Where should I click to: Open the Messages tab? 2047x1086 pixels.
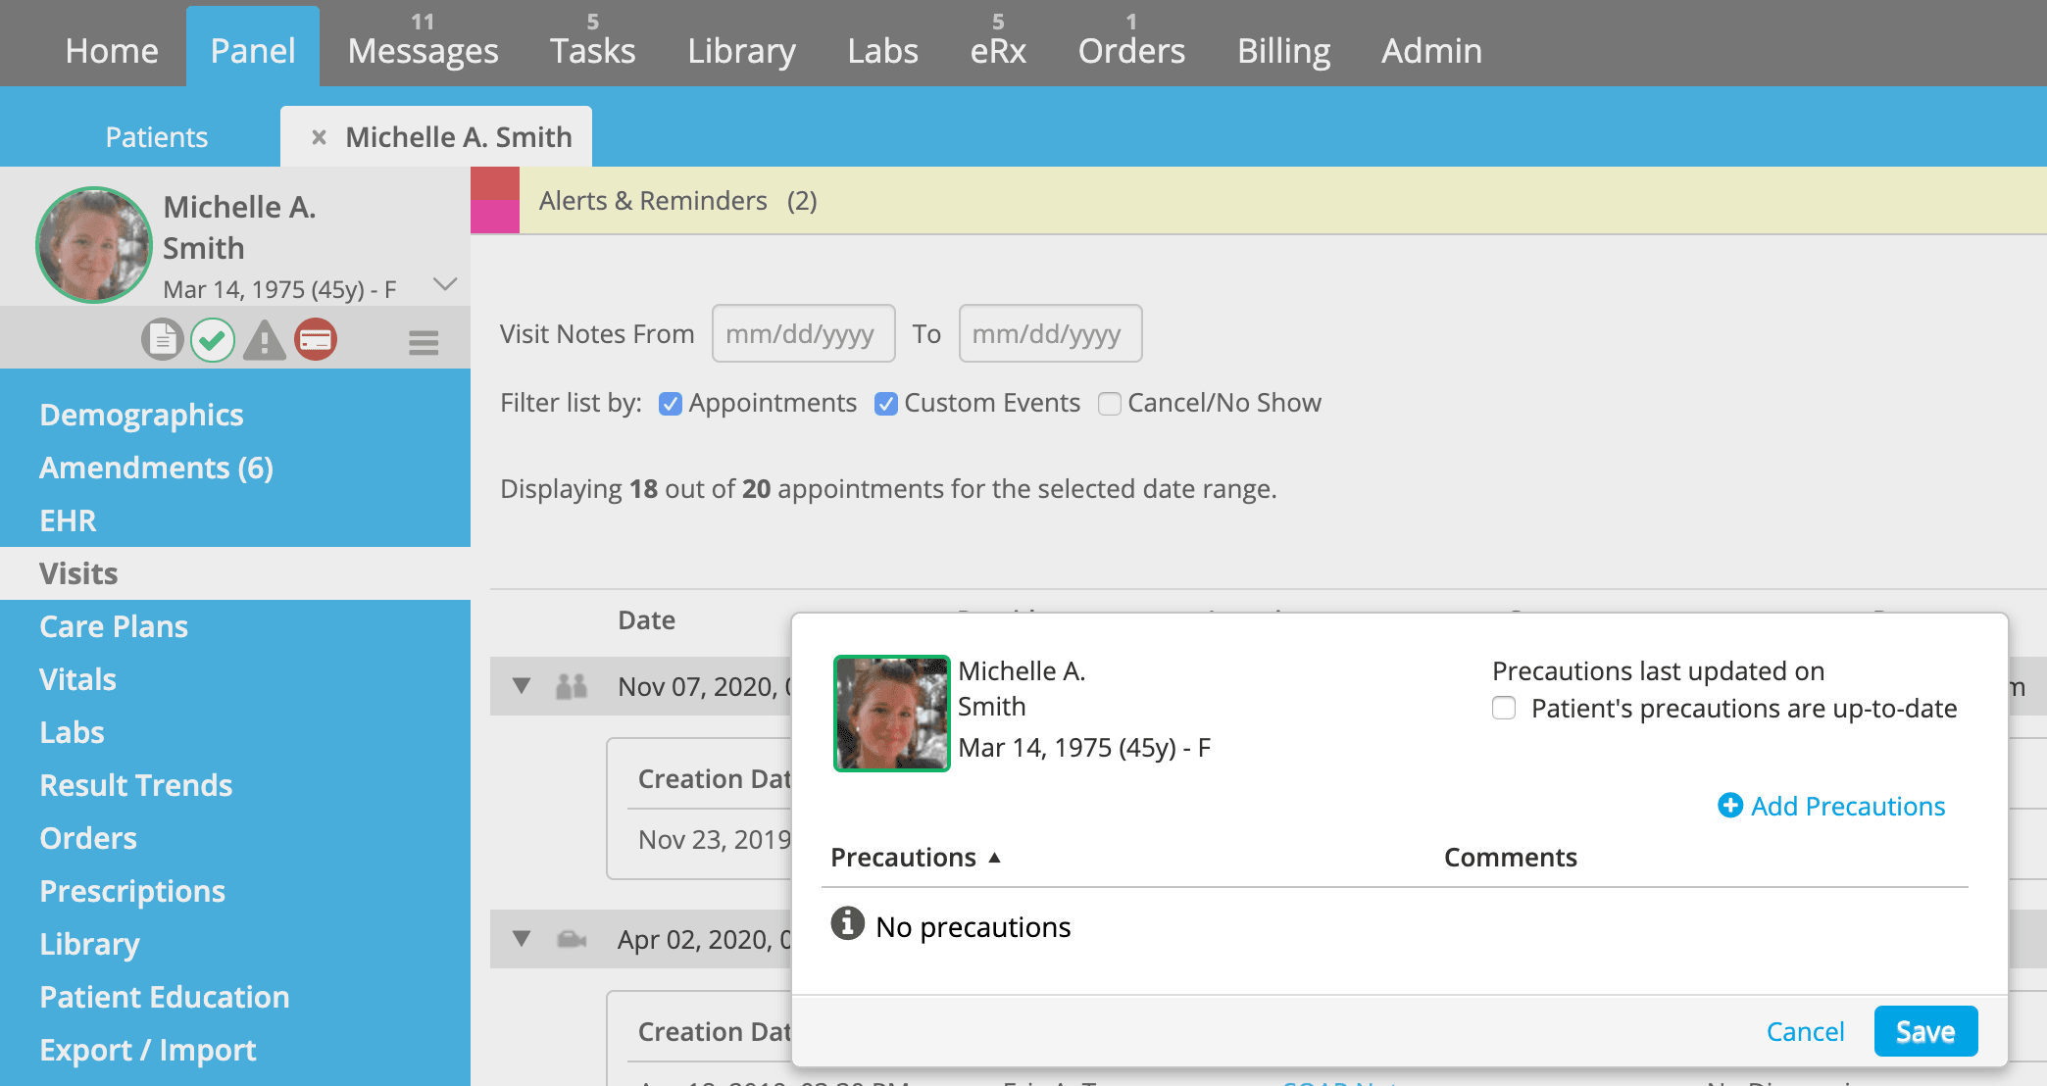tap(423, 50)
